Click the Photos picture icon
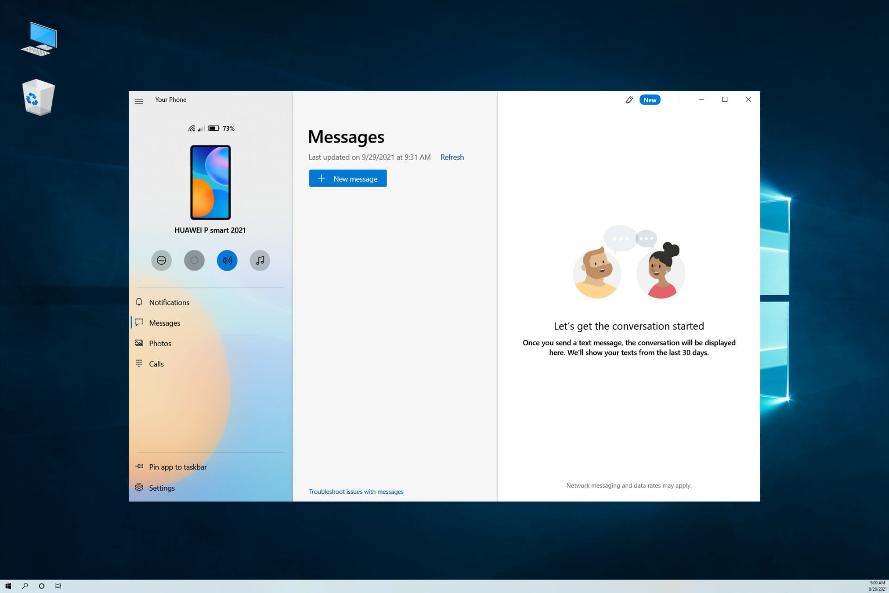The width and height of the screenshot is (889, 593). pyautogui.click(x=139, y=343)
